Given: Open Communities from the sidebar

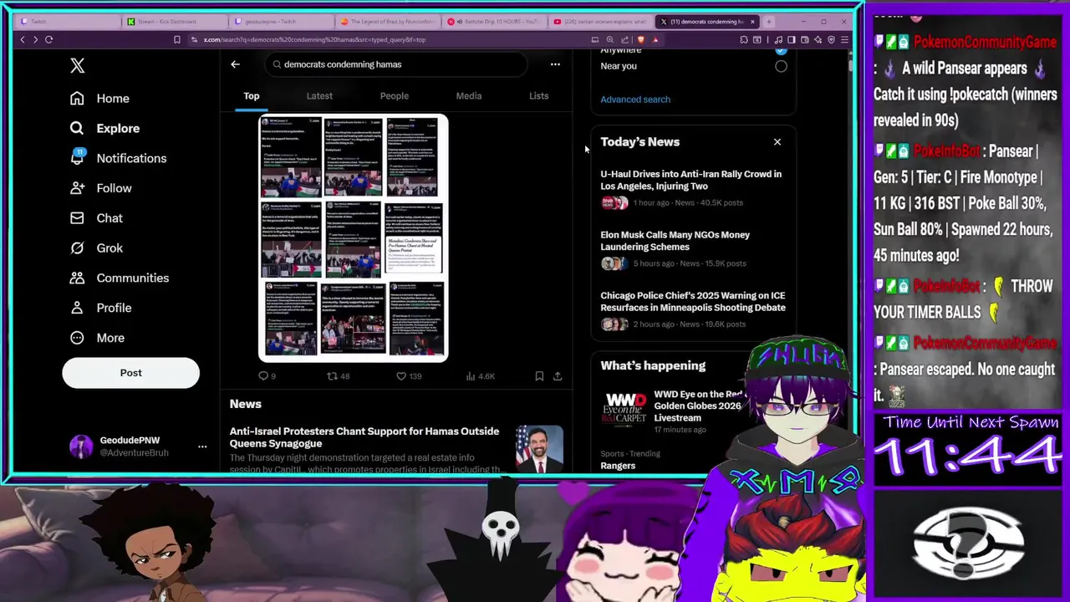Looking at the screenshot, I should (x=119, y=278).
